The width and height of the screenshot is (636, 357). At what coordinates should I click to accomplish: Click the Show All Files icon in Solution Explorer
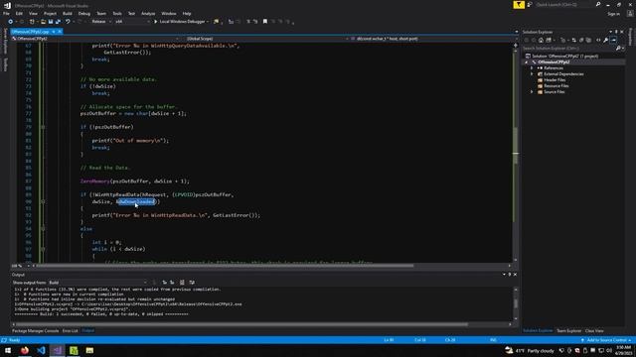pos(588,40)
